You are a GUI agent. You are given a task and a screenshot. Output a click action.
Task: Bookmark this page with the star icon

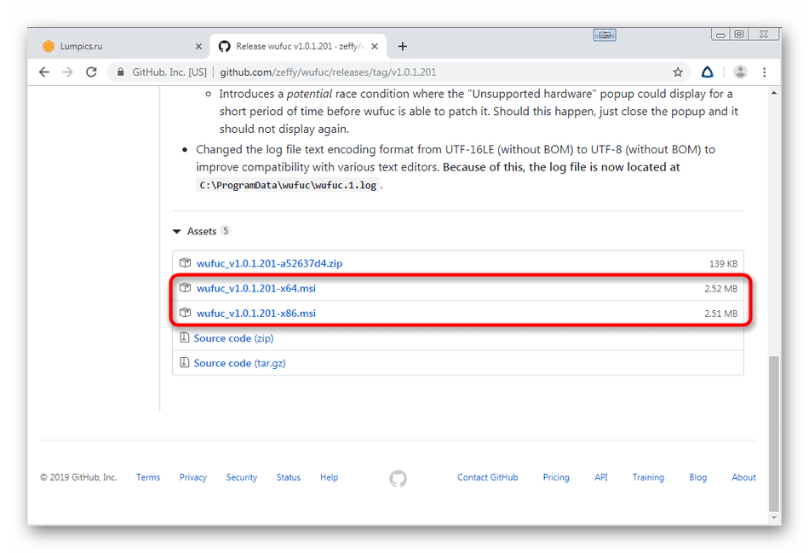678,72
